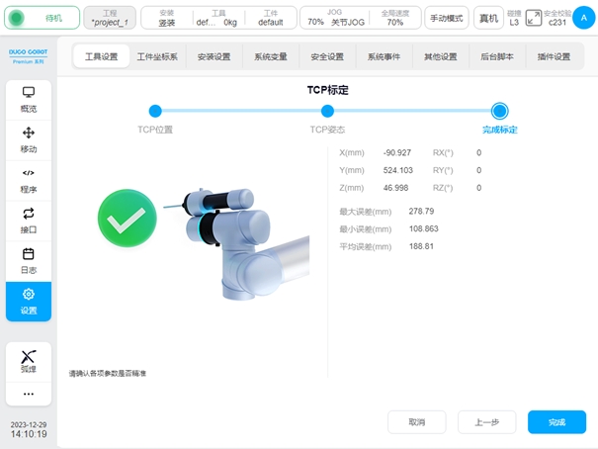
Task: Select the 设置 settings sidebar item
Action: 29,301
